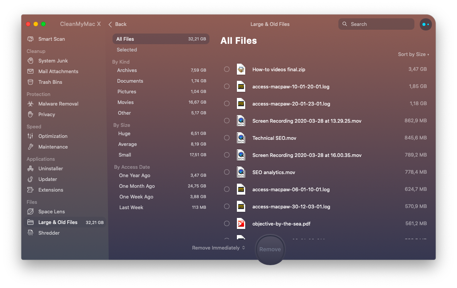Screen dimensions: 457x288
Task: Click inside the Search field
Action: [x=376, y=24]
